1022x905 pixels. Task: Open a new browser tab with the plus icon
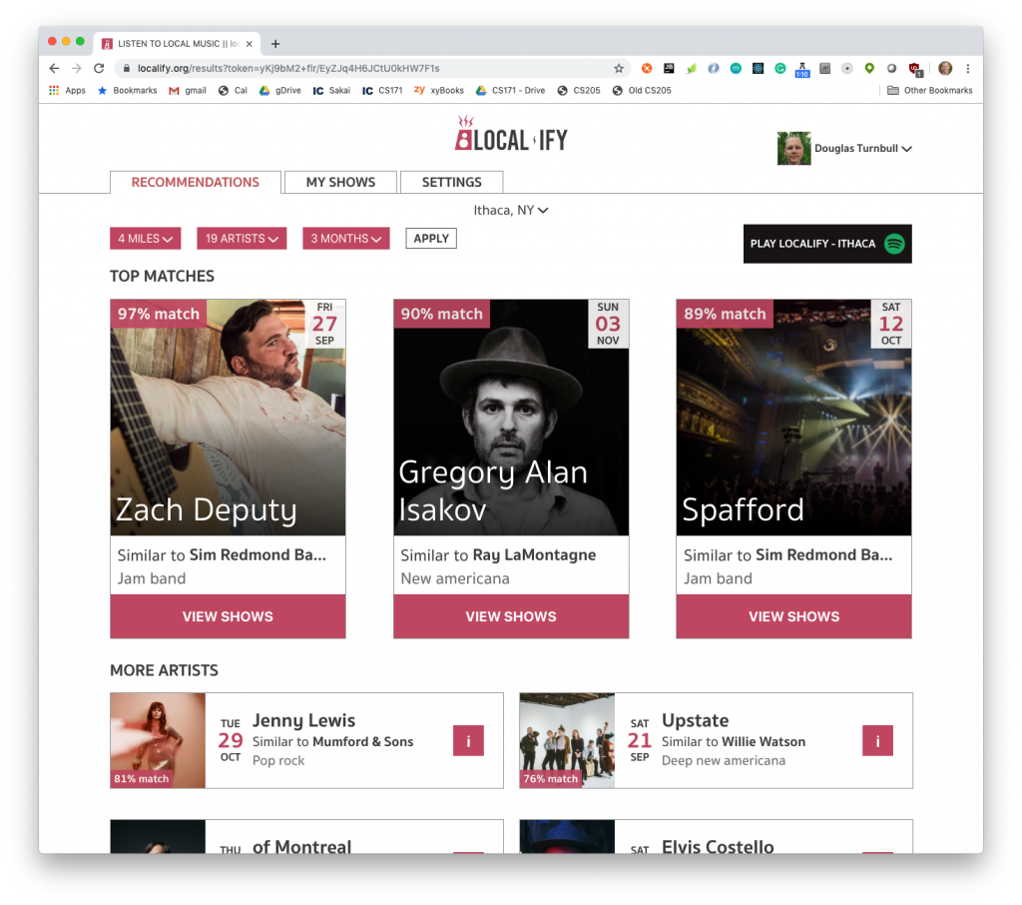(275, 44)
